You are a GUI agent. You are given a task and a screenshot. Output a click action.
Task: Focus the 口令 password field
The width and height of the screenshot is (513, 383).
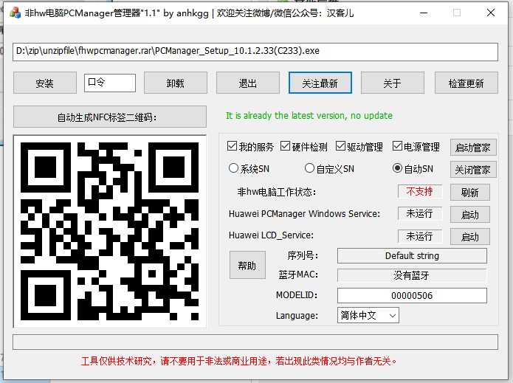(110, 83)
